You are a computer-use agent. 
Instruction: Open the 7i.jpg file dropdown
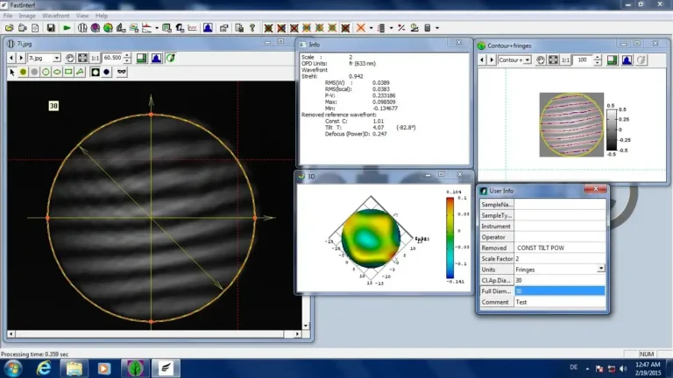pos(56,58)
